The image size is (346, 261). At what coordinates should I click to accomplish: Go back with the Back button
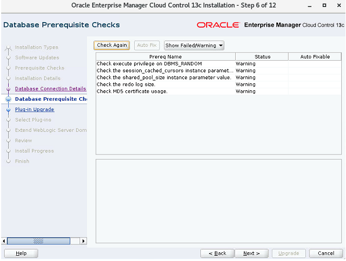click(217, 253)
